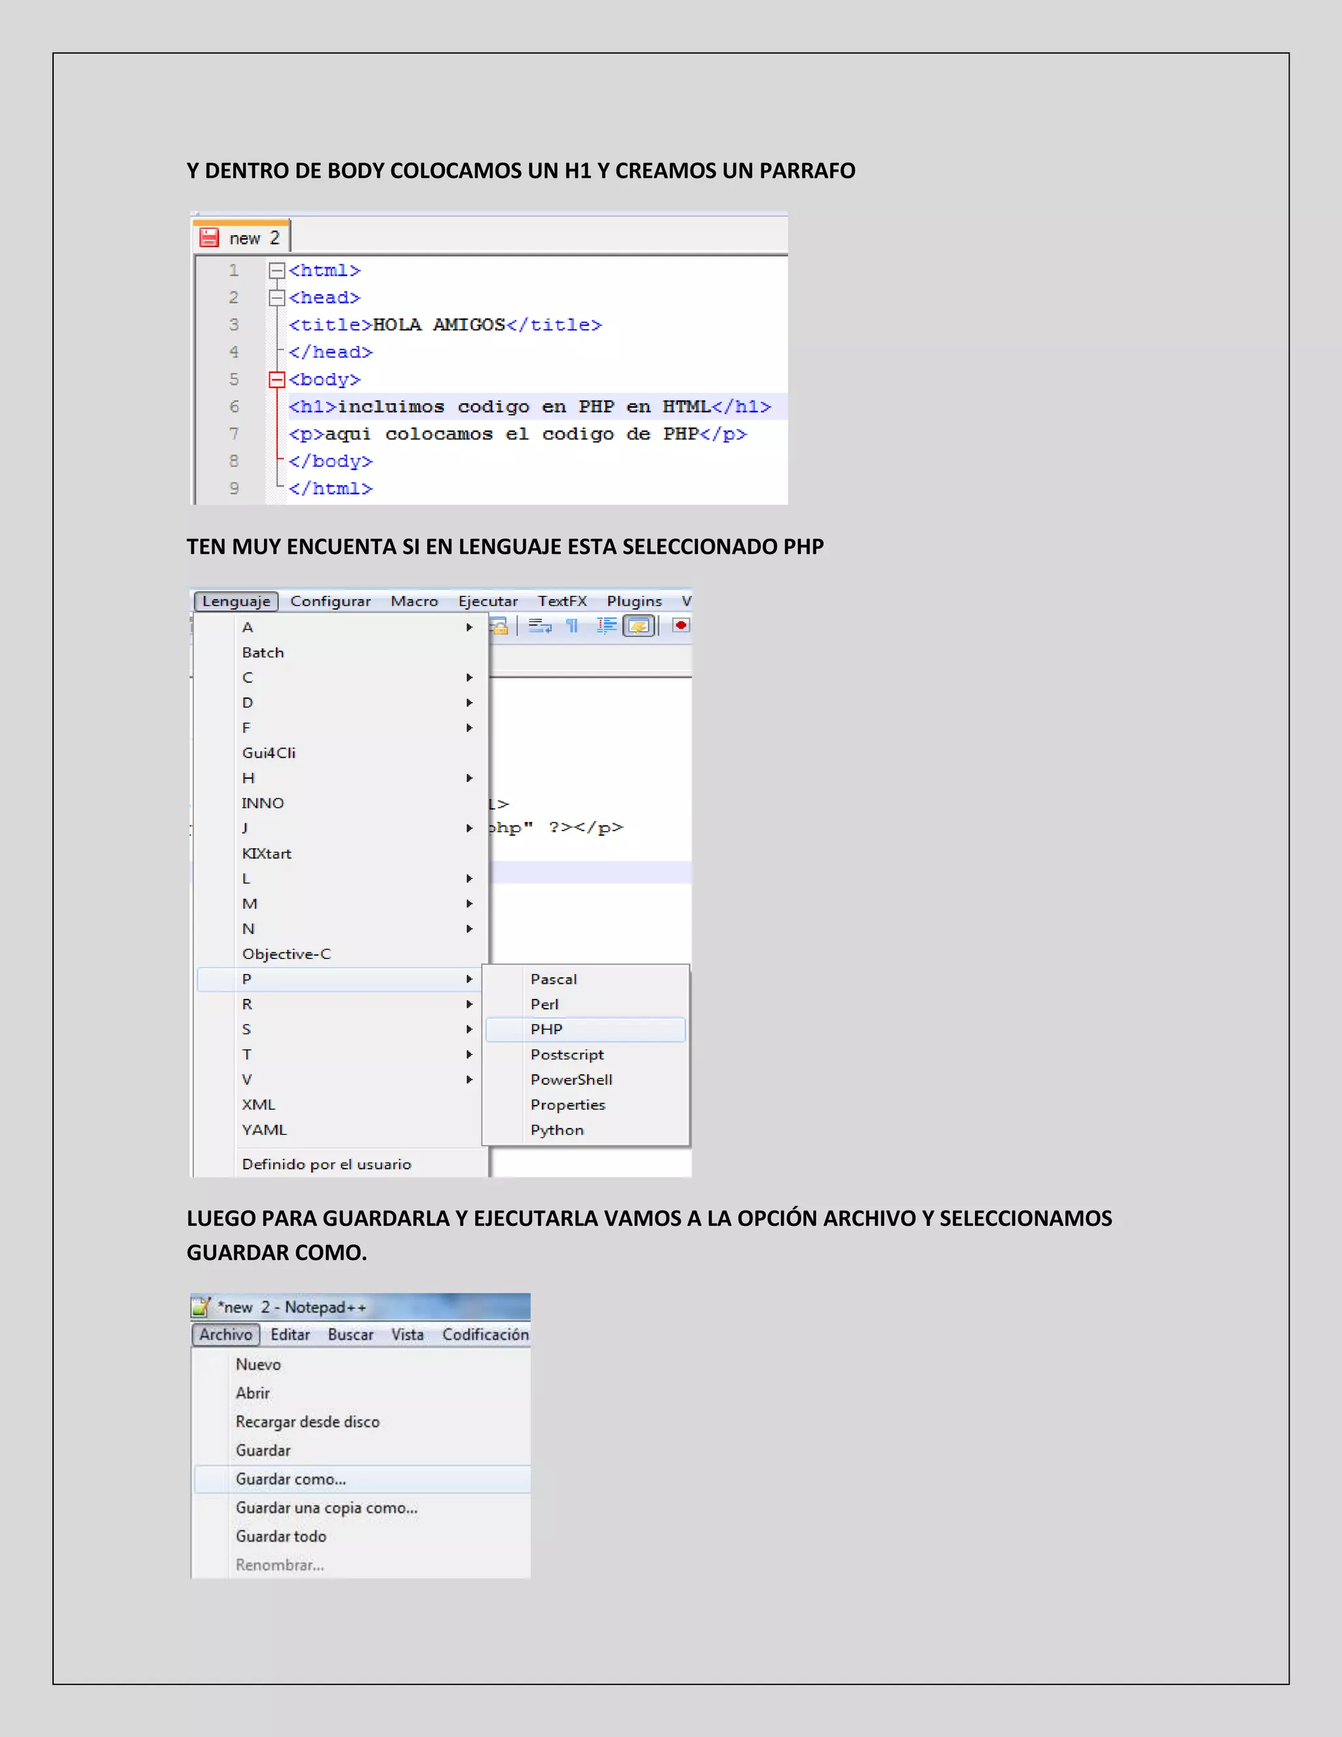Expand the H languages submenu
The image size is (1342, 1737).
[x=341, y=778]
